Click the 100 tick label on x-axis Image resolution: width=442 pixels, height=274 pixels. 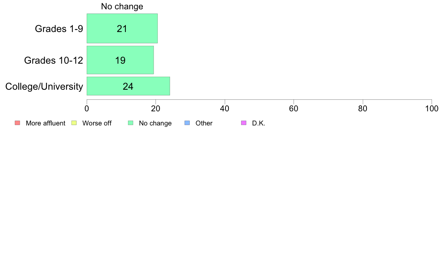[432, 109]
